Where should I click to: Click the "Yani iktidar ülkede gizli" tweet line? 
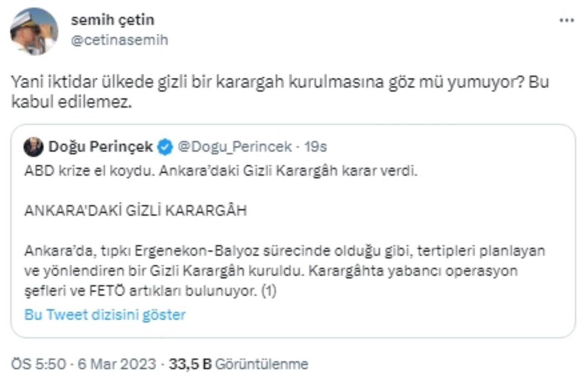pyautogui.click(x=280, y=82)
